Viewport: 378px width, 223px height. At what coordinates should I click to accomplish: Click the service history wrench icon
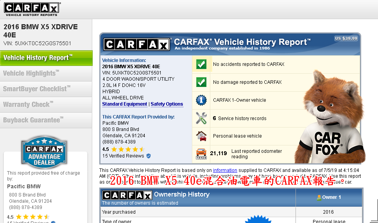tap(201, 118)
